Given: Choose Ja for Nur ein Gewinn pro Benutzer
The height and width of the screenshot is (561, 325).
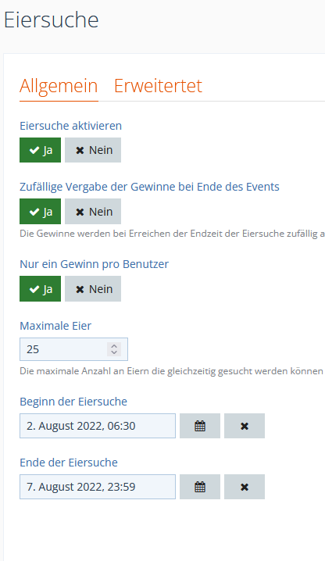Looking at the screenshot, I should pyautogui.click(x=40, y=289).
